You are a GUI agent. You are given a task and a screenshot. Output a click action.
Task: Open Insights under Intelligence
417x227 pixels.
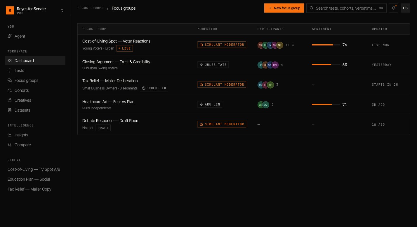(x=35, y=135)
